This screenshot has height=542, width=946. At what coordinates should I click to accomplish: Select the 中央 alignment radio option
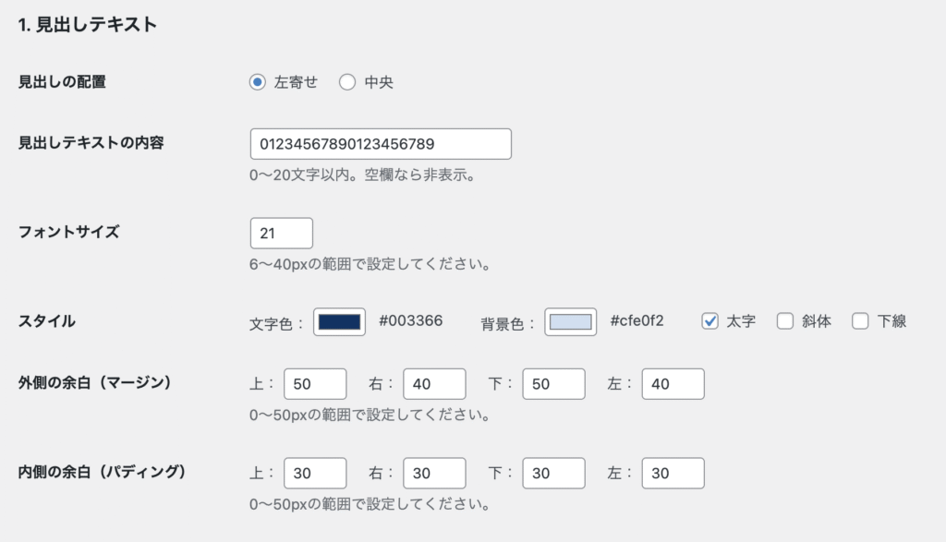(x=347, y=82)
